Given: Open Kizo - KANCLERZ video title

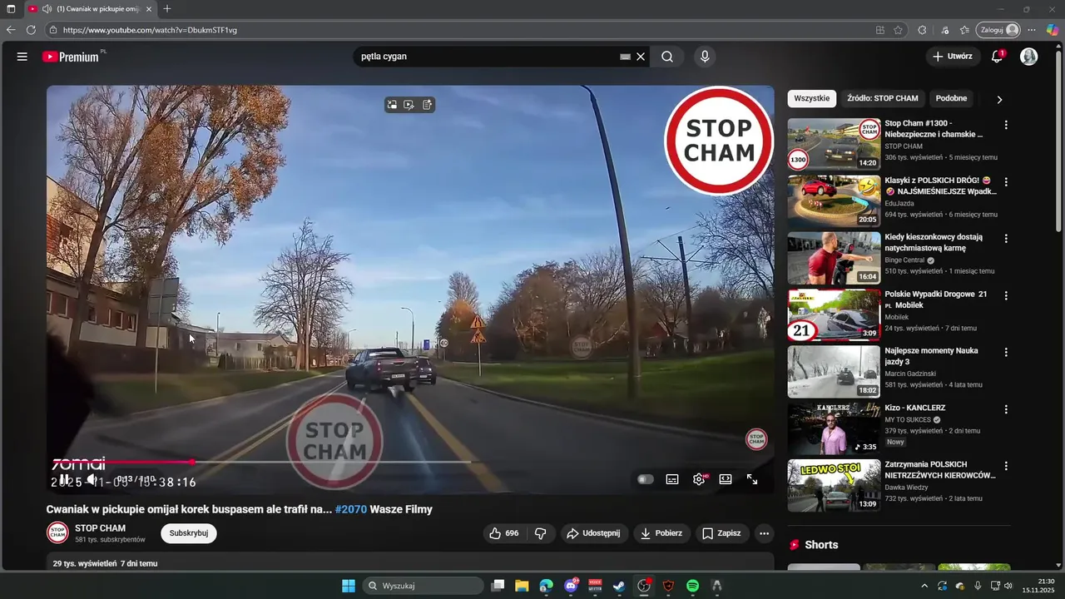Looking at the screenshot, I should (914, 408).
